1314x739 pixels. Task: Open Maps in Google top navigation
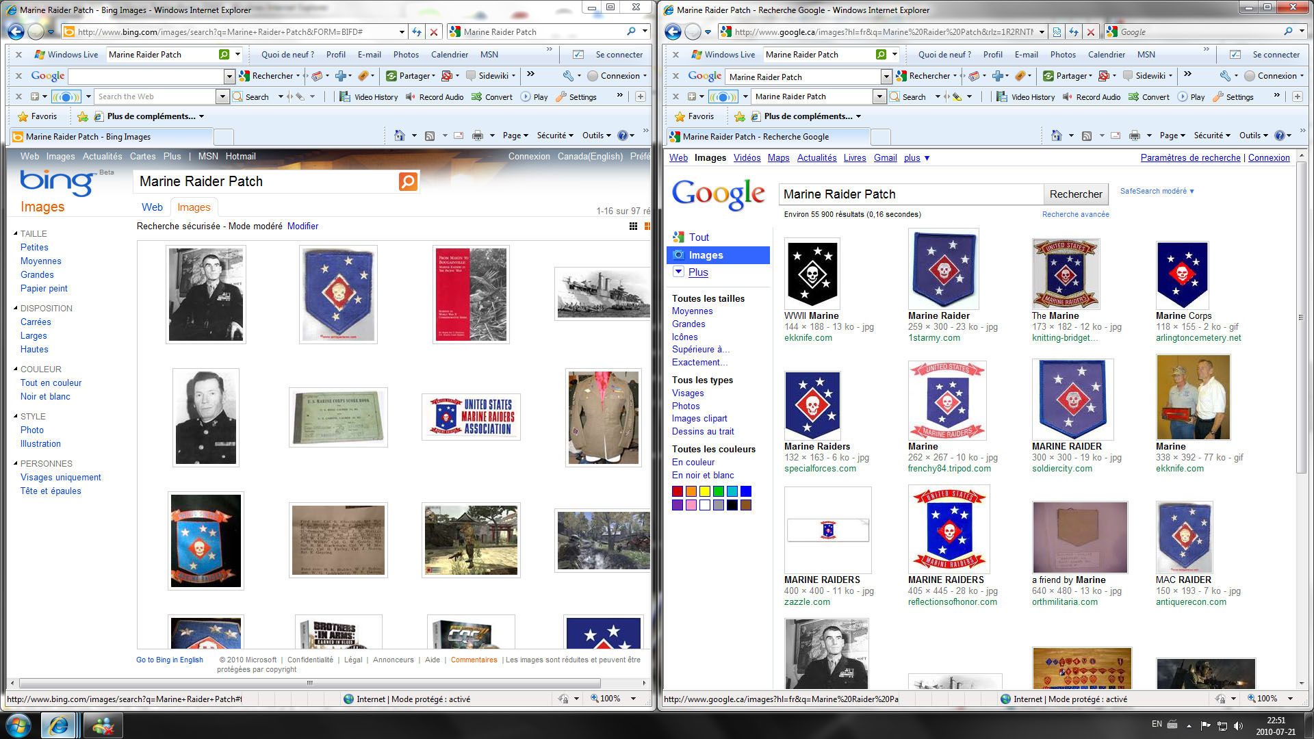pos(778,158)
